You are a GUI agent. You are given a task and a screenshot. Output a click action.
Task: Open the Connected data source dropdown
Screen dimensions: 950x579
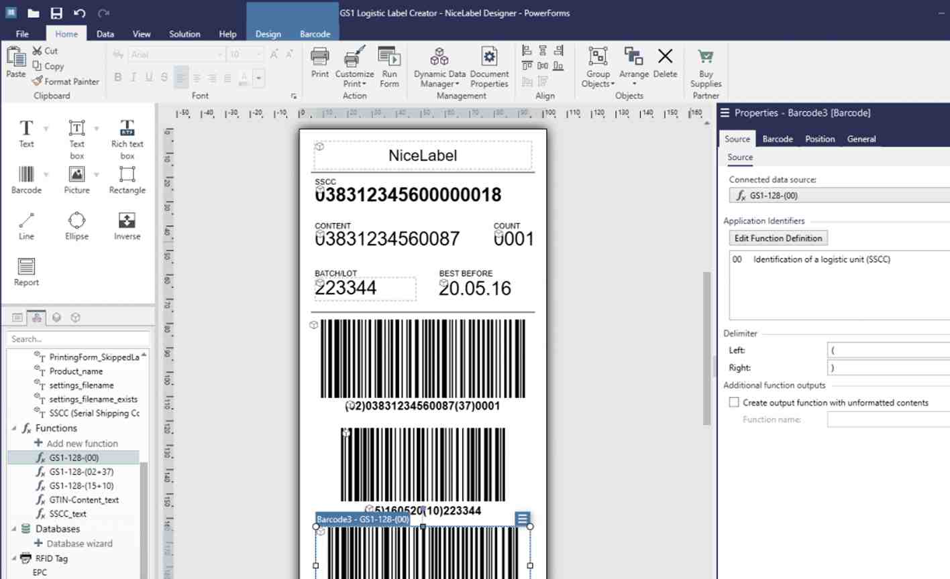pyautogui.click(x=839, y=196)
